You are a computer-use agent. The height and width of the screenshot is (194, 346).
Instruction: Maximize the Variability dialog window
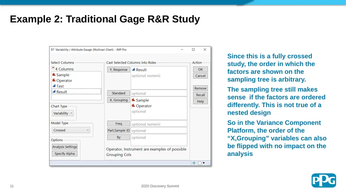click(193, 50)
